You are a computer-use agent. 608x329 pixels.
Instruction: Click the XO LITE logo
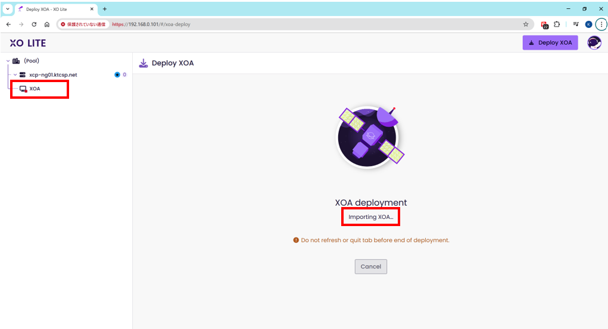point(27,43)
